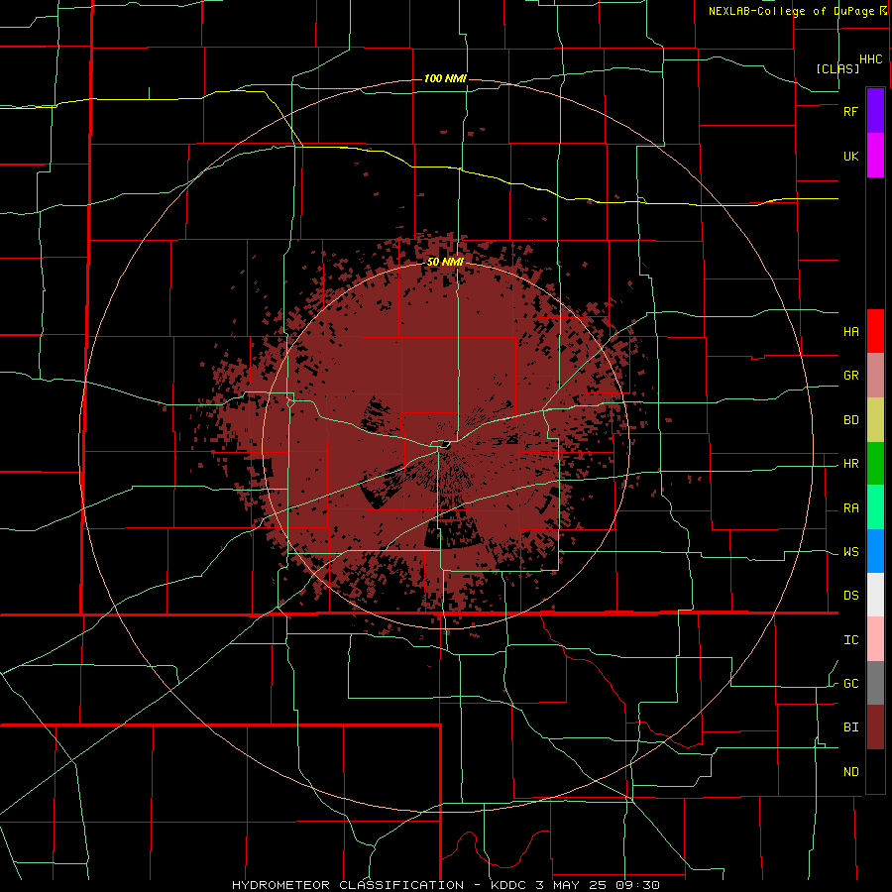892x892 pixels.
Task: Click the GC legend label
Action: click(850, 684)
